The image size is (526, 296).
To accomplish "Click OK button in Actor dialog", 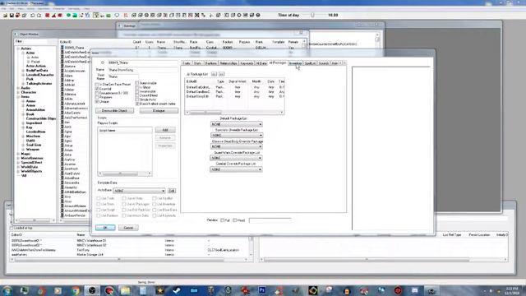I will point(105,228).
